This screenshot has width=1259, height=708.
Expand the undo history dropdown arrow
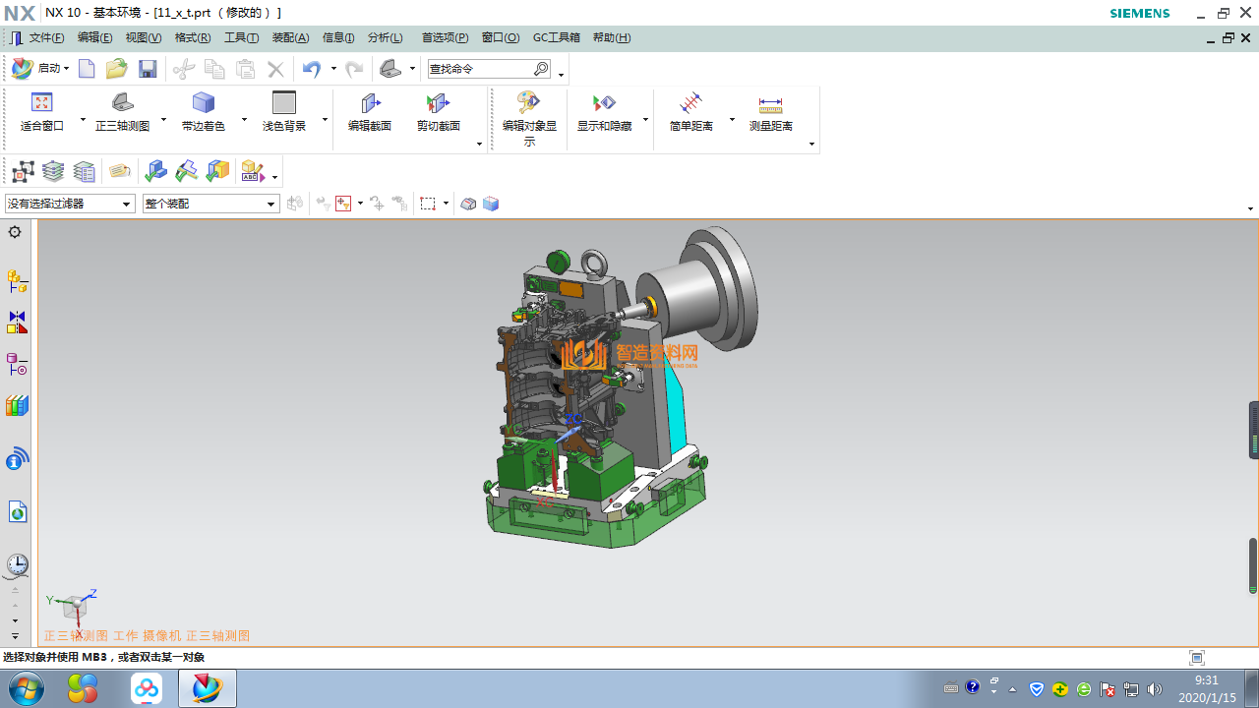point(333,69)
